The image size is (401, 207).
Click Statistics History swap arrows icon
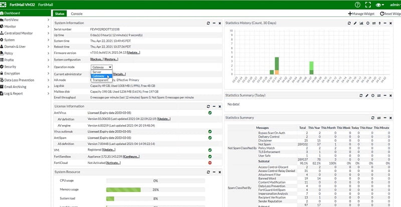pyautogui.click(x=374, y=23)
